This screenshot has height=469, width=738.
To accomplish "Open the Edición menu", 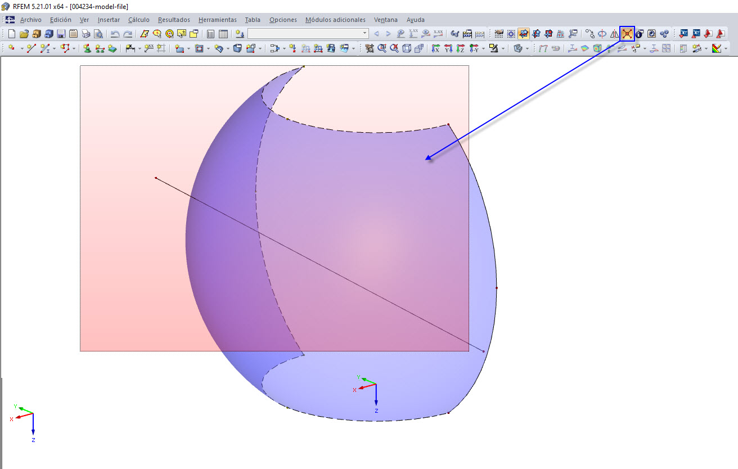I will click(61, 20).
